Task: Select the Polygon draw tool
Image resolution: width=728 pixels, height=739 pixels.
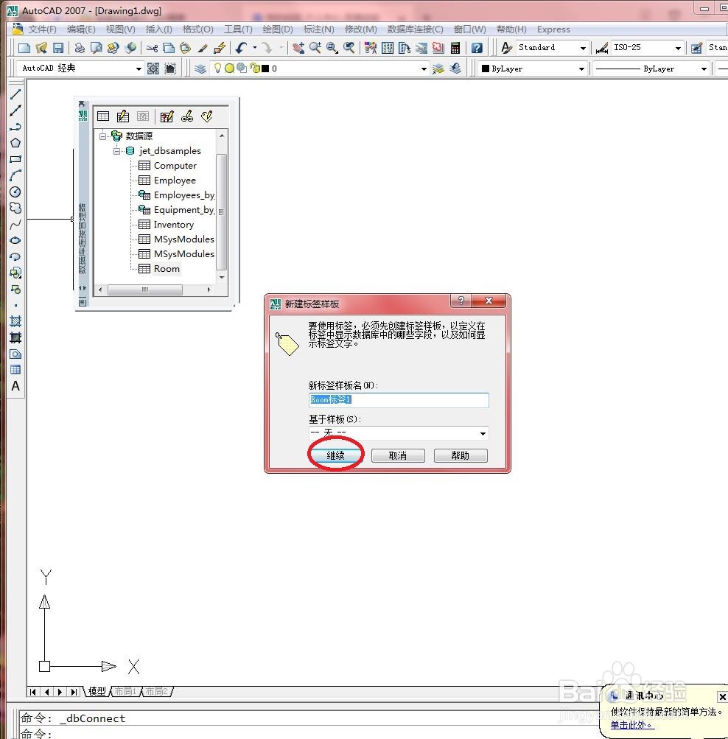Action: (x=15, y=143)
